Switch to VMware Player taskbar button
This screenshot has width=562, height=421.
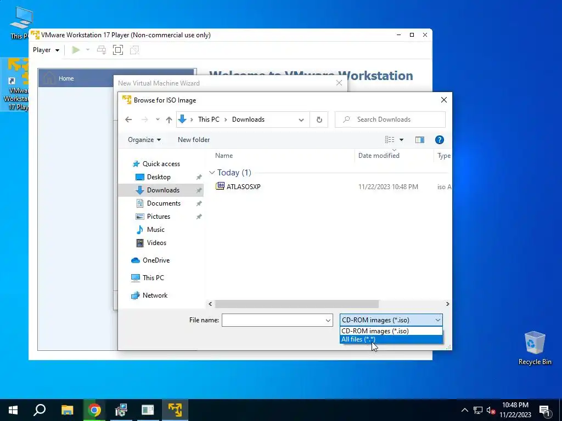tap(175, 410)
